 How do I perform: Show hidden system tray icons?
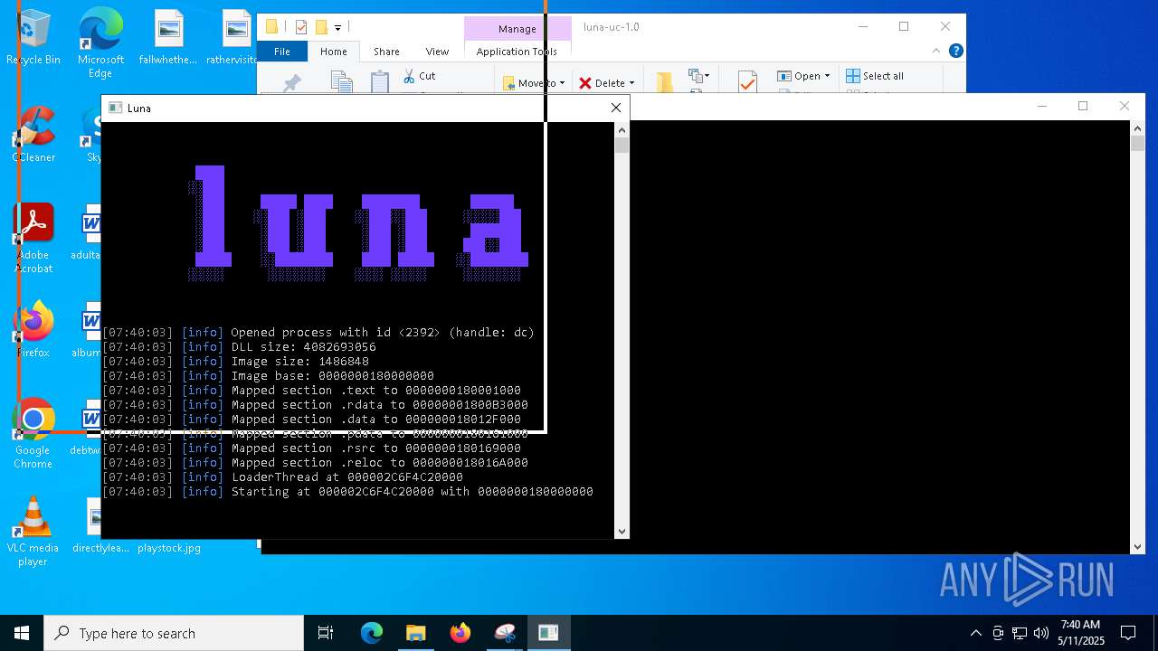point(975,633)
